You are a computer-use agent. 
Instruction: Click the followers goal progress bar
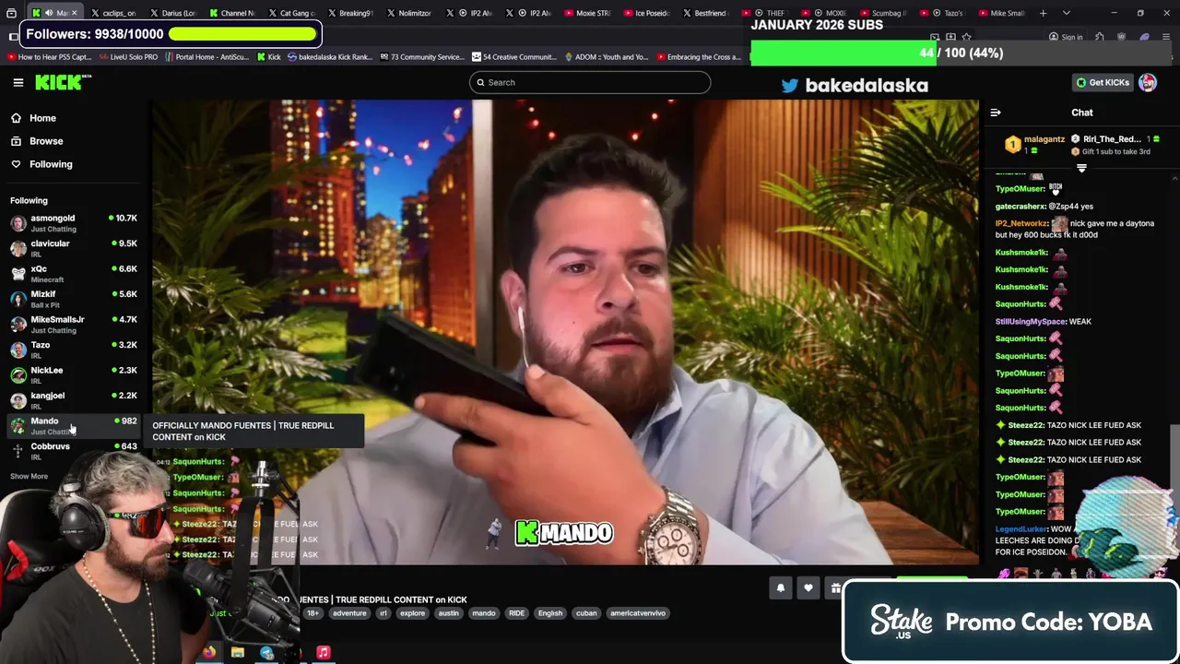click(242, 34)
